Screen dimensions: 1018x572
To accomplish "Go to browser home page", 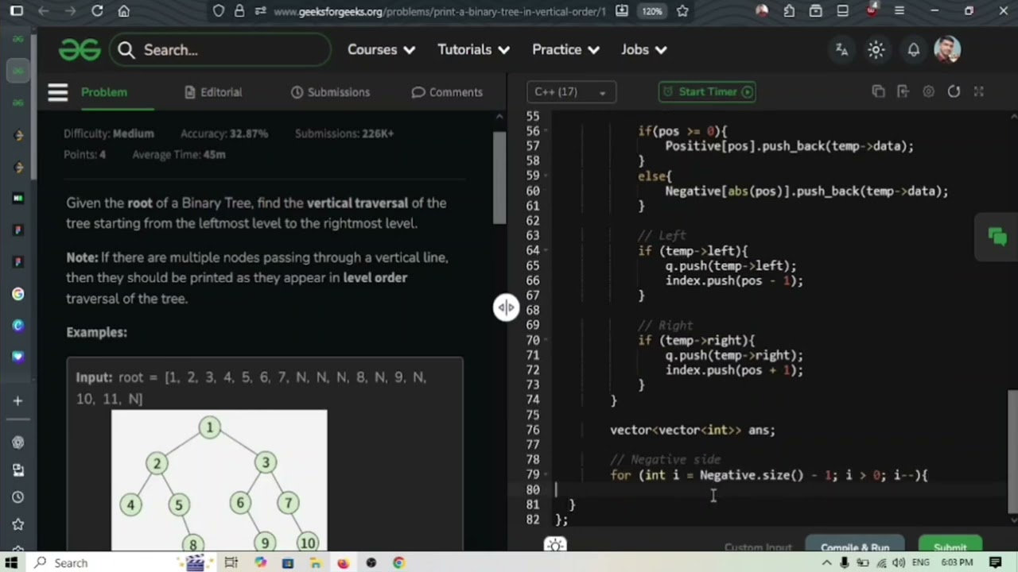I will [x=124, y=11].
